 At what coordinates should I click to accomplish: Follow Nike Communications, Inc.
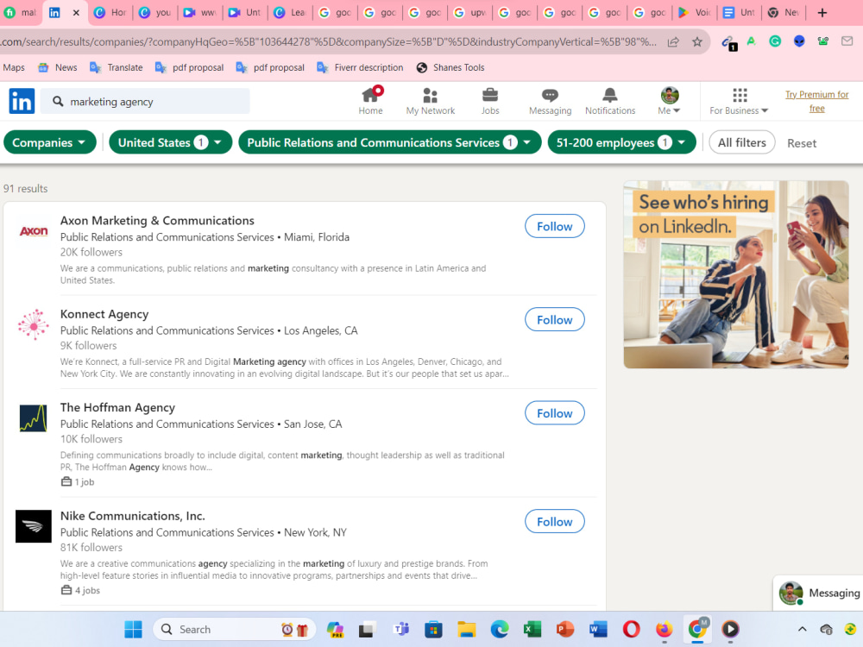pyautogui.click(x=554, y=522)
